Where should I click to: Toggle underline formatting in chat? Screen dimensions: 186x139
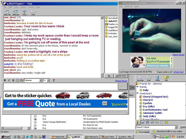[13, 81]
